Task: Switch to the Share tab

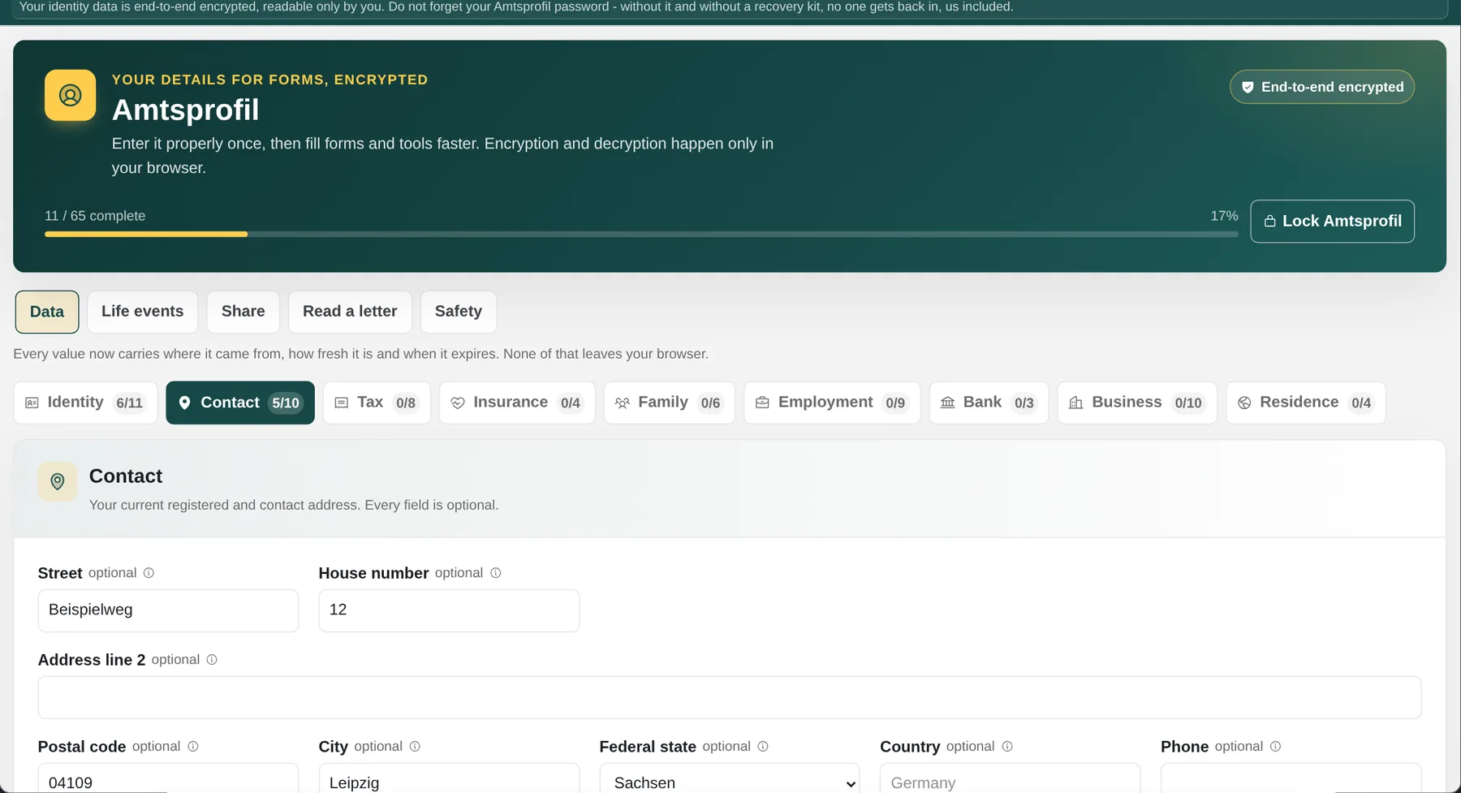Action: click(x=243, y=312)
